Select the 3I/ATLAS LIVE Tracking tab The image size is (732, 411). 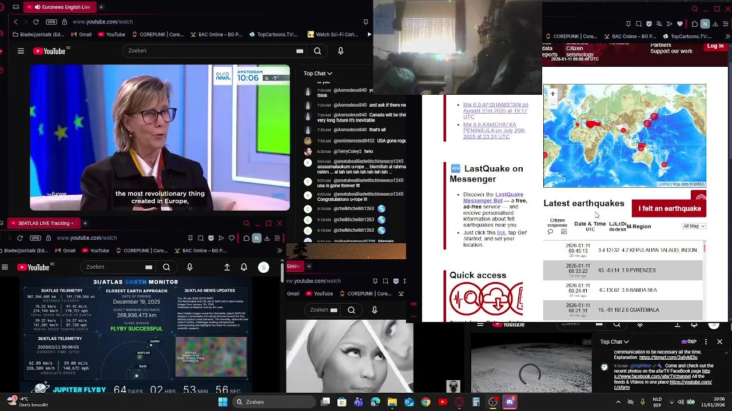coord(43,223)
